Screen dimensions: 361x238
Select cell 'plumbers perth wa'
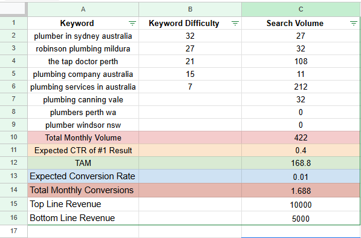(x=83, y=112)
